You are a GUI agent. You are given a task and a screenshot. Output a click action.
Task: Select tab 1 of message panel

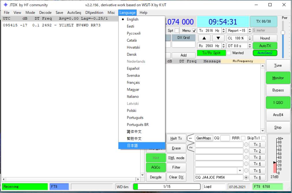pos(191,138)
